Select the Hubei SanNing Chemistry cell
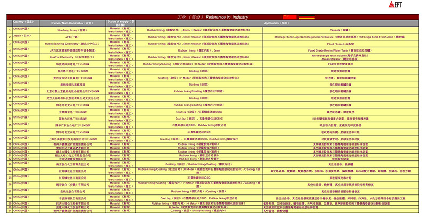This screenshot has height=220, width=426. tap(73, 44)
